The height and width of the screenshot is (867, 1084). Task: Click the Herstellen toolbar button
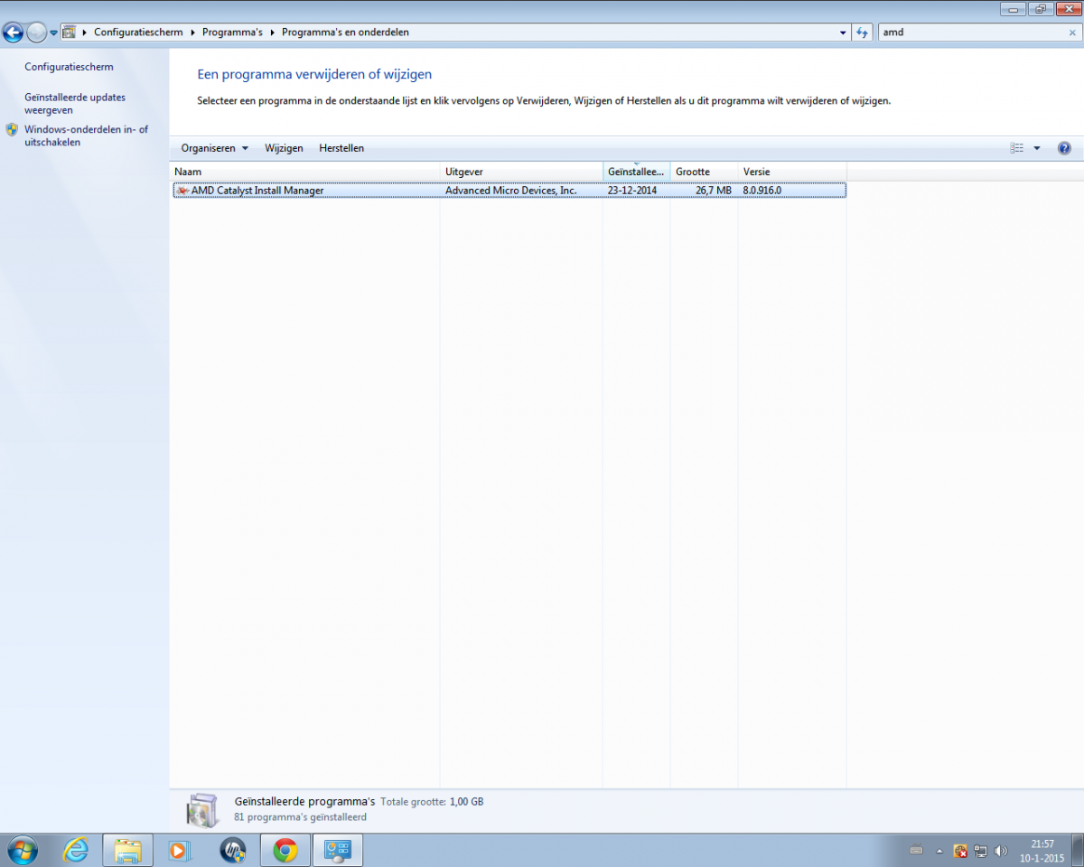click(341, 148)
